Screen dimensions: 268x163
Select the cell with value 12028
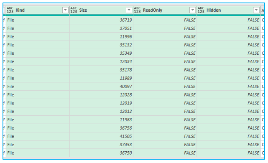pos(101,95)
